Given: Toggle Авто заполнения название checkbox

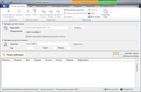Looking at the screenshot, I should coord(27,36).
